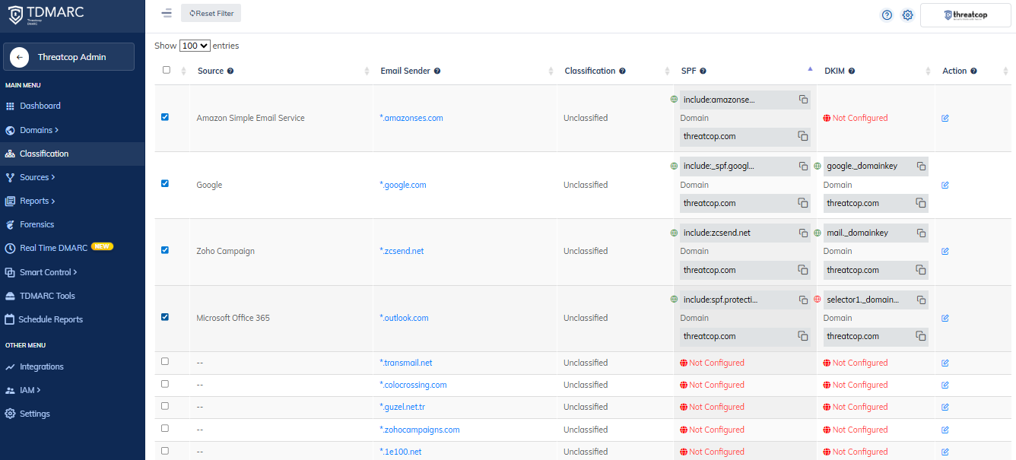Open Forensics from the main menu
This screenshot has height=460, width=1016.
click(37, 224)
